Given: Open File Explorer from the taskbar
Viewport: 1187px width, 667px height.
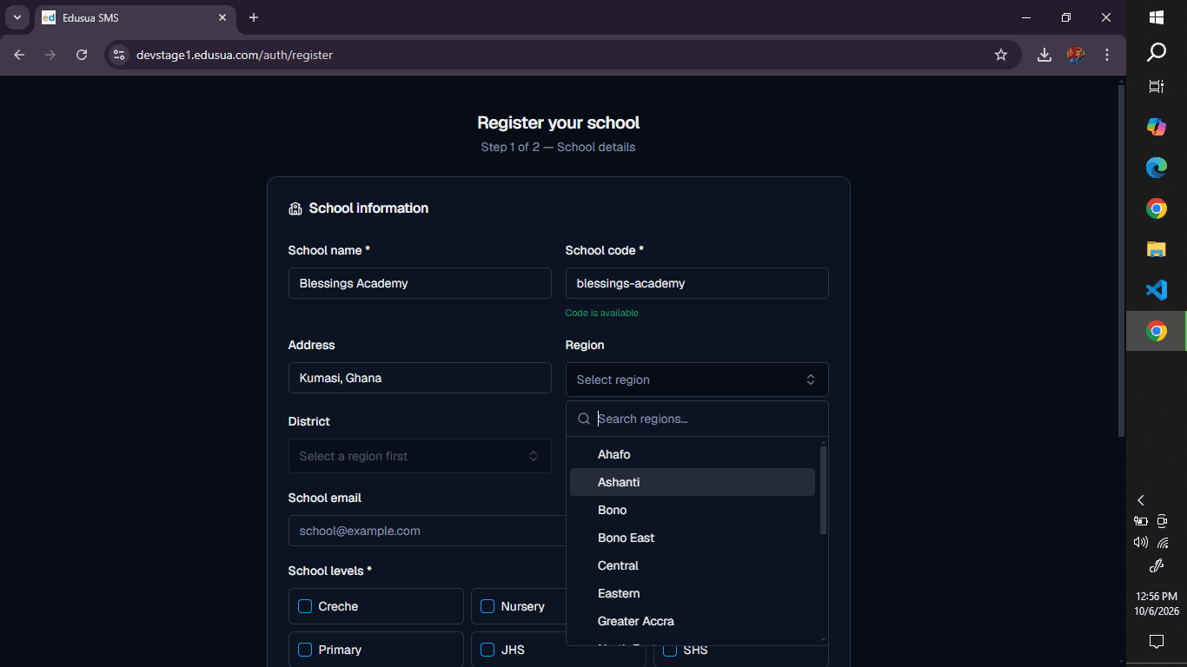Looking at the screenshot, I should (x=1157, y=249).
